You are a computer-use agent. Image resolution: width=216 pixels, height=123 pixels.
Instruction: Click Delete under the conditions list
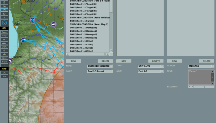pos(156,61)
